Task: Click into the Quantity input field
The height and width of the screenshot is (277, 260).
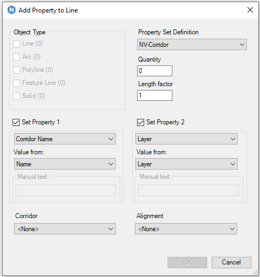Action: [154, 71]
